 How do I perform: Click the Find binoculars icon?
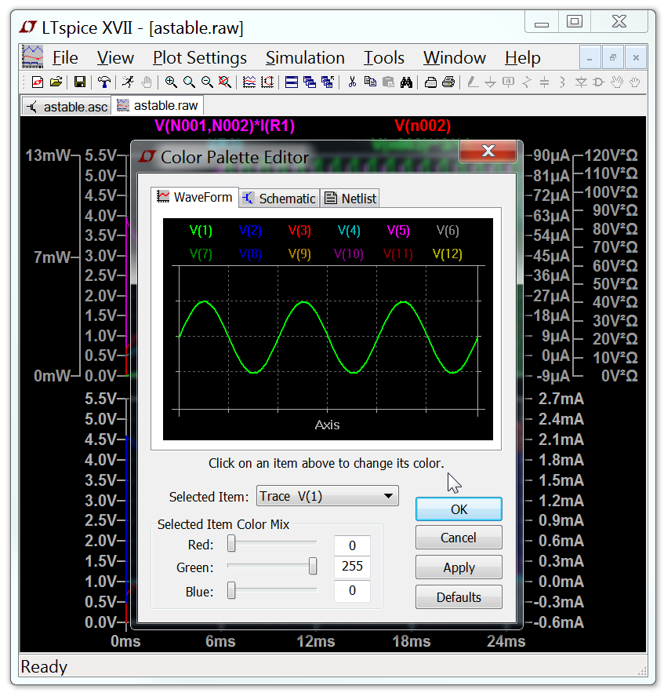click(x=406, y=82)
